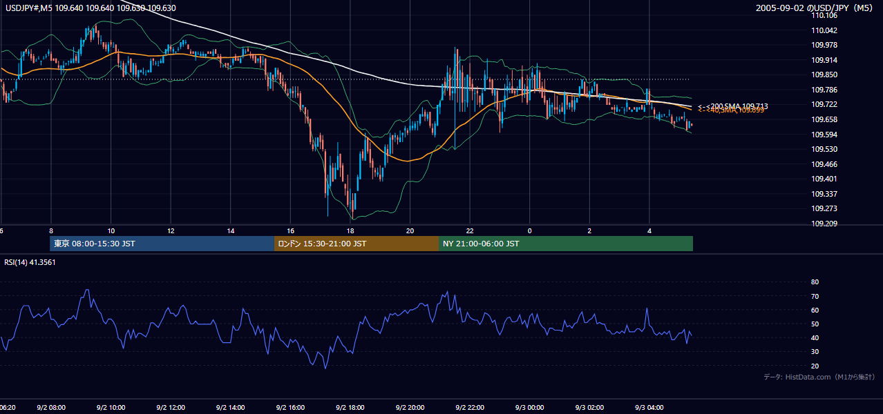Click the 109.273 price axis label

pos(826,208)
